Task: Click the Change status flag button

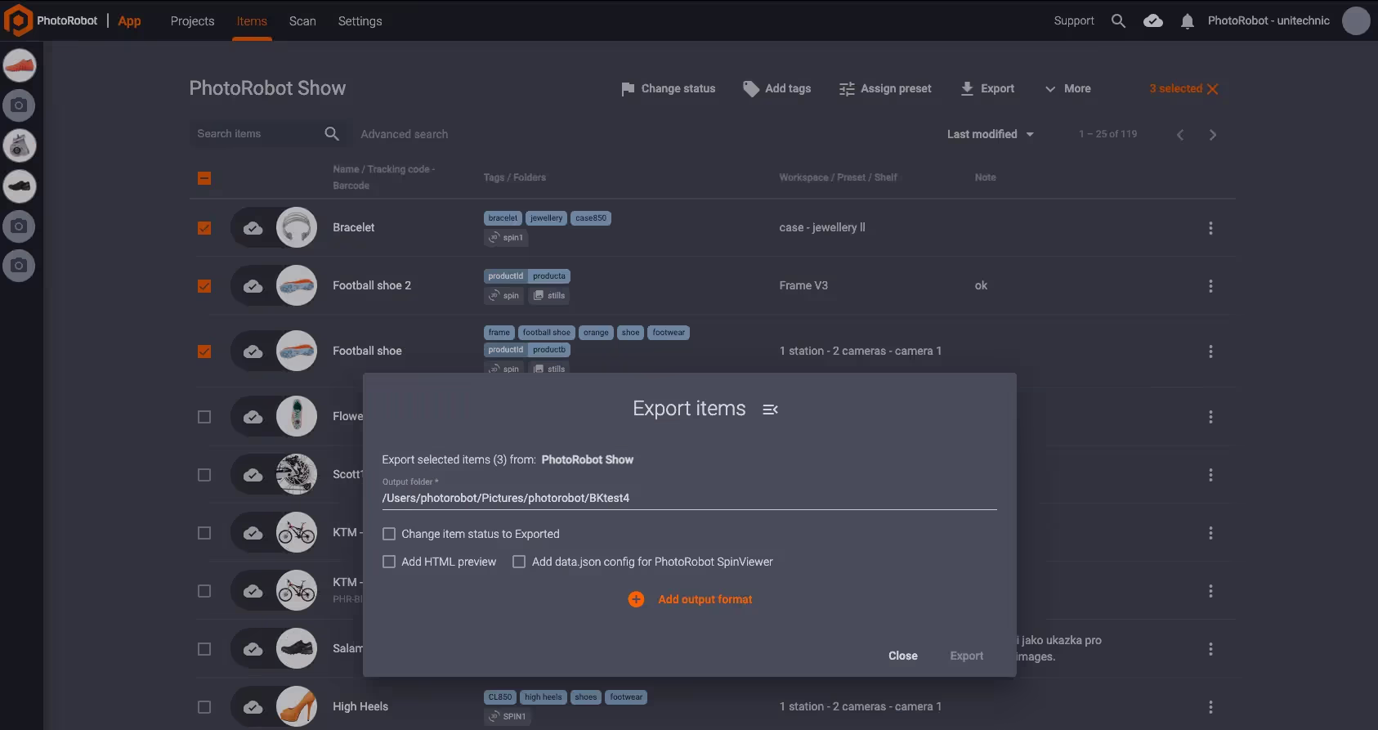Action: point(668,88)
